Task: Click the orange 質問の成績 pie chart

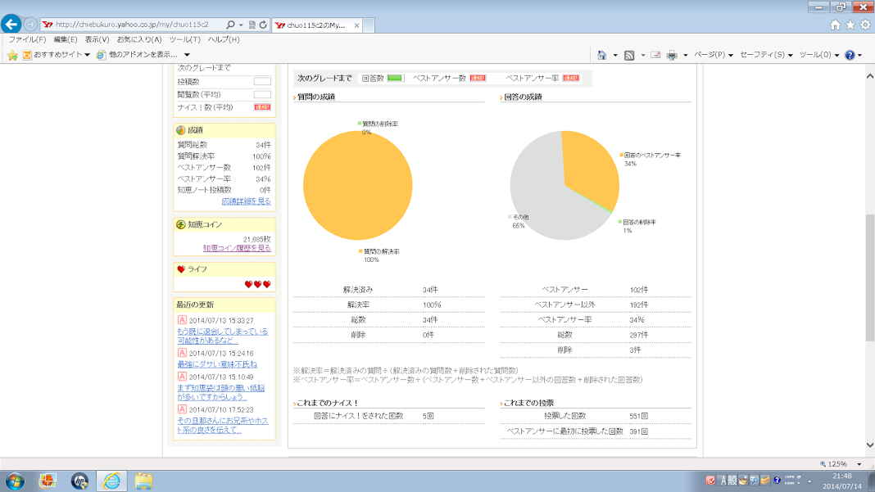Action: [358, 186]
